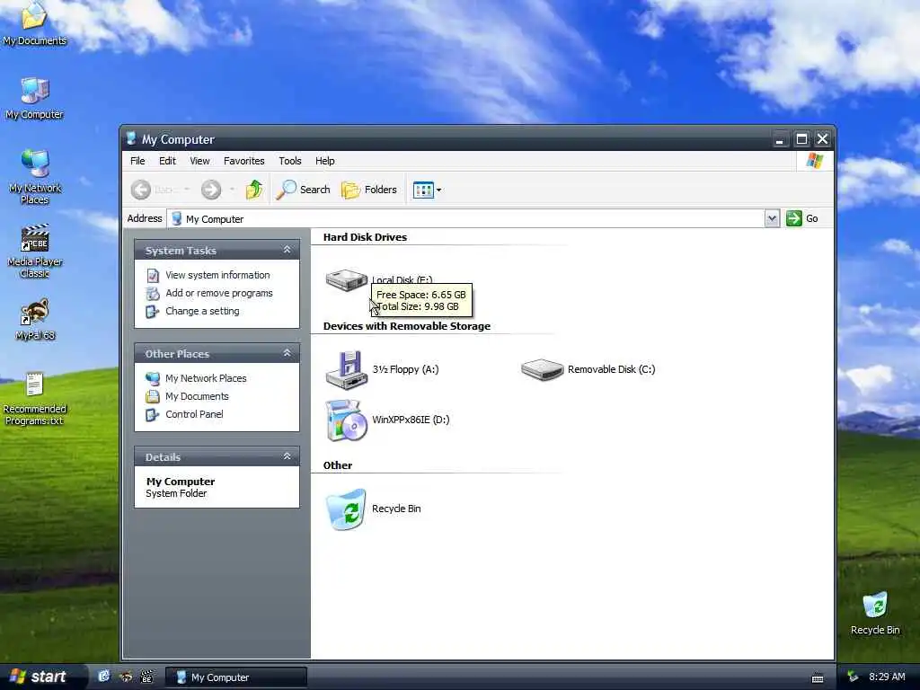The image size is (920, 690).
Task: Click Internet Explorer quick launch icon
Action: pos(104,677)
